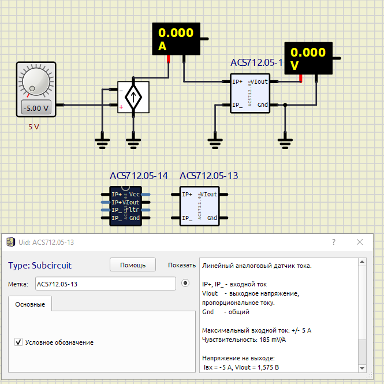This screenshot has width=384, height=384.
Task: Select the controlled current source component
Action: (133, 97)
